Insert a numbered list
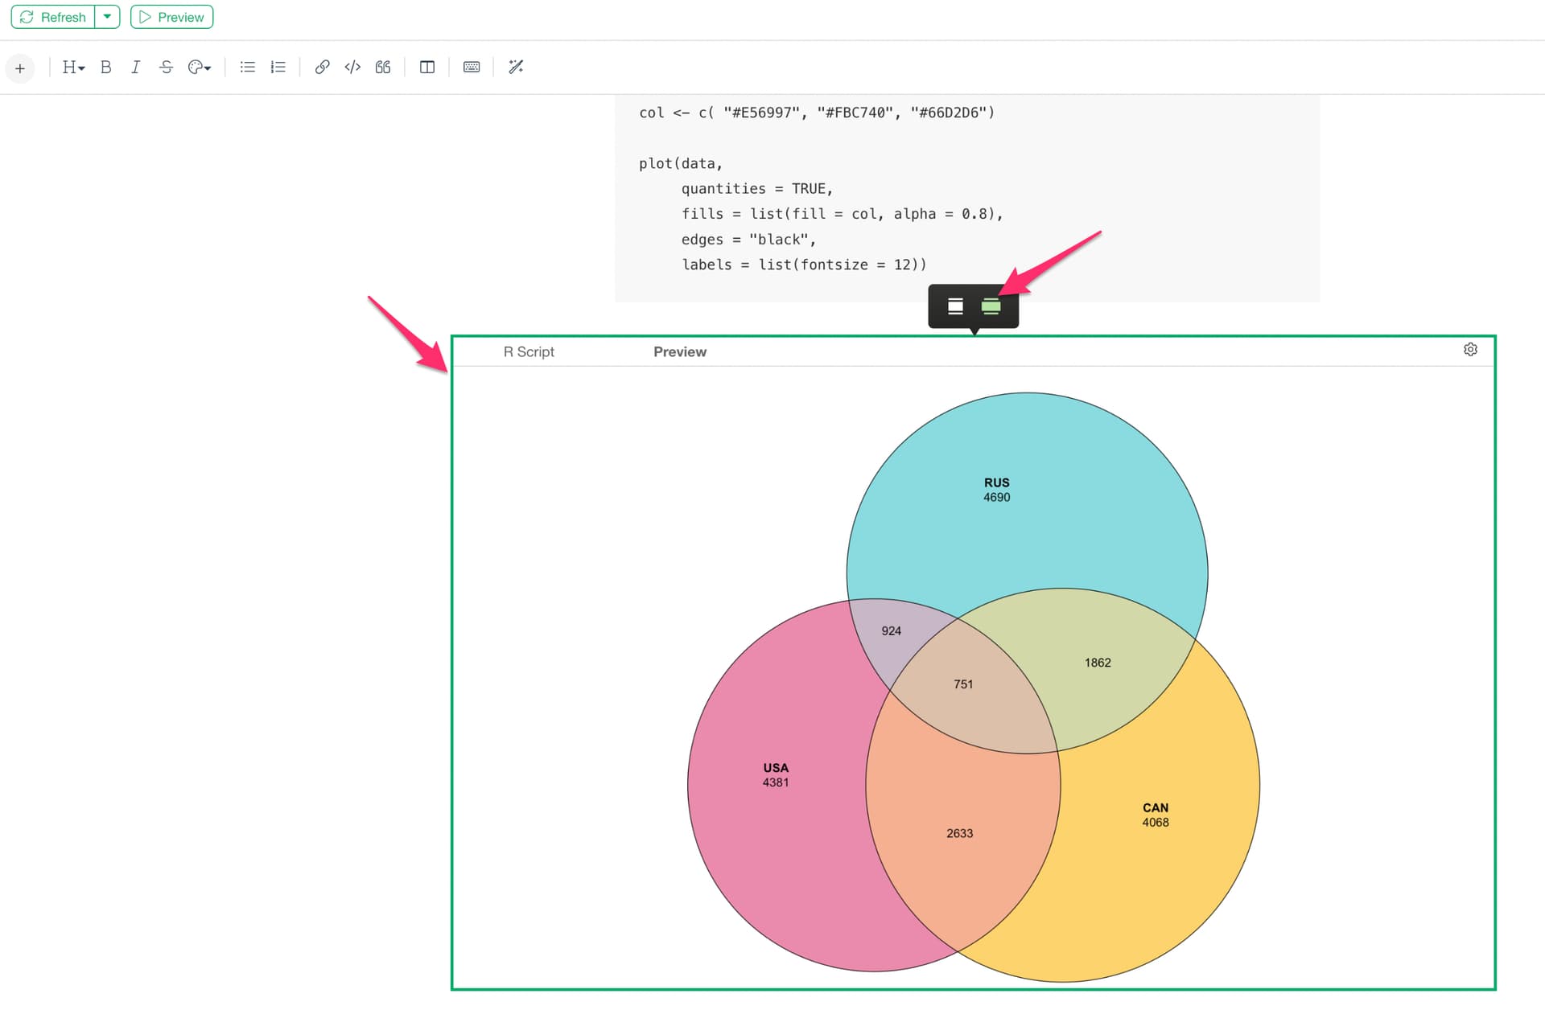Image resolution: width=1545 pixels, height=1010 pixels. (x=278, y=68)
